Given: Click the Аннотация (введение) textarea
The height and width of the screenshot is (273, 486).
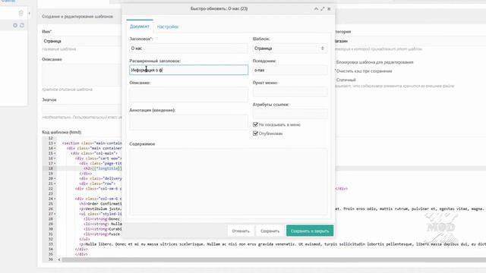Looking at the screenshot, I should pos(188,122).
